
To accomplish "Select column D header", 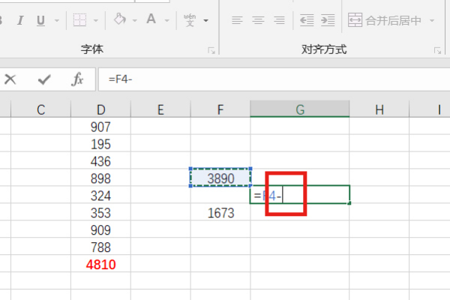I will tap(100, 109).
